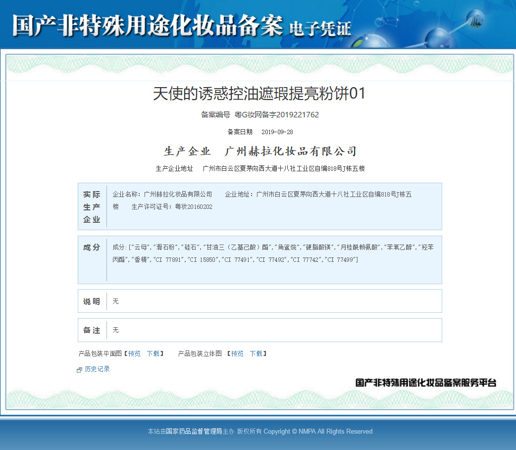516x450 pixels.
Task: Click the 备注 section label
Action: tap(92, 330)
